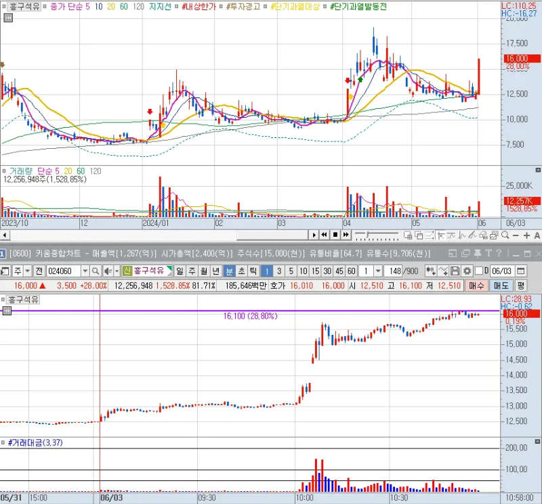
Task: Click the trend line drawing tool icon
Action: pos(451,235)
